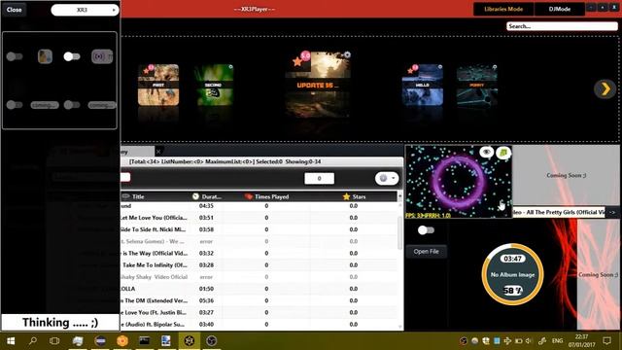Click the 'All The Pretty Girls' title bar

point(559,212)
